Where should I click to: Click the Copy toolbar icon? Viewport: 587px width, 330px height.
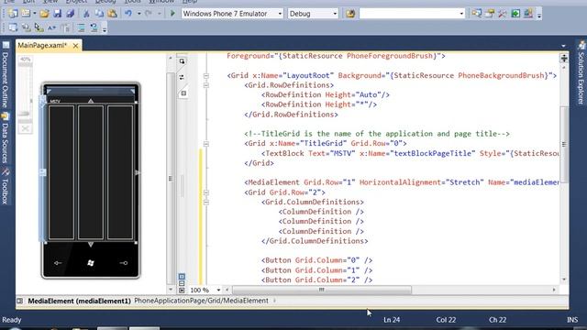coord(99,14)
